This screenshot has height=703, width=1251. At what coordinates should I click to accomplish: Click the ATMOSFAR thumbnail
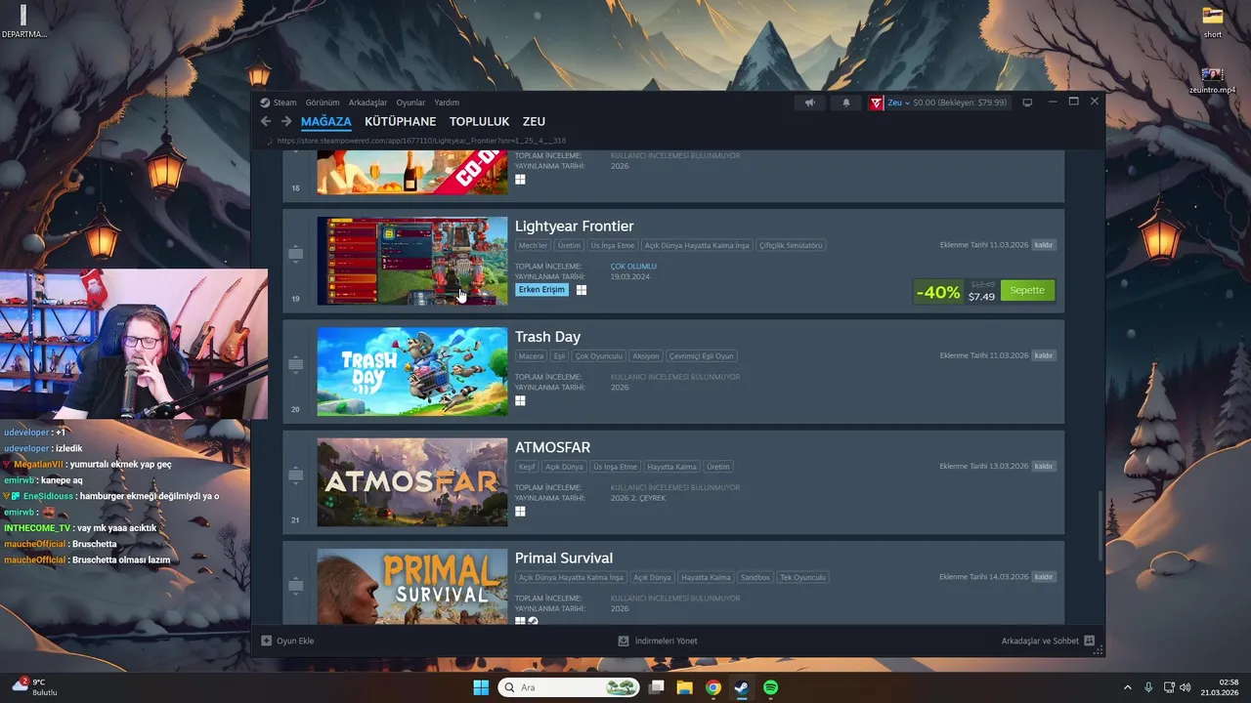tap(412, 482)
